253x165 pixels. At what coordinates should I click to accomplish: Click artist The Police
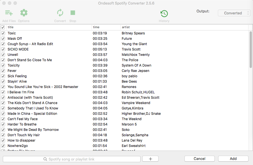130,60
